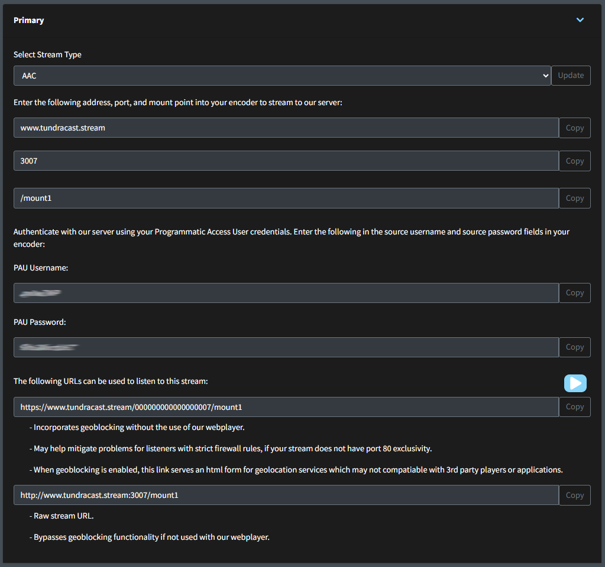Click 'The following URLs can be used' text

click(x=111, y=381)
